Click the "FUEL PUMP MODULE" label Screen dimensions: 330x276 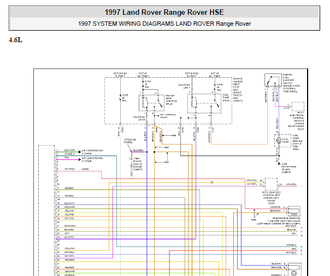297,142
